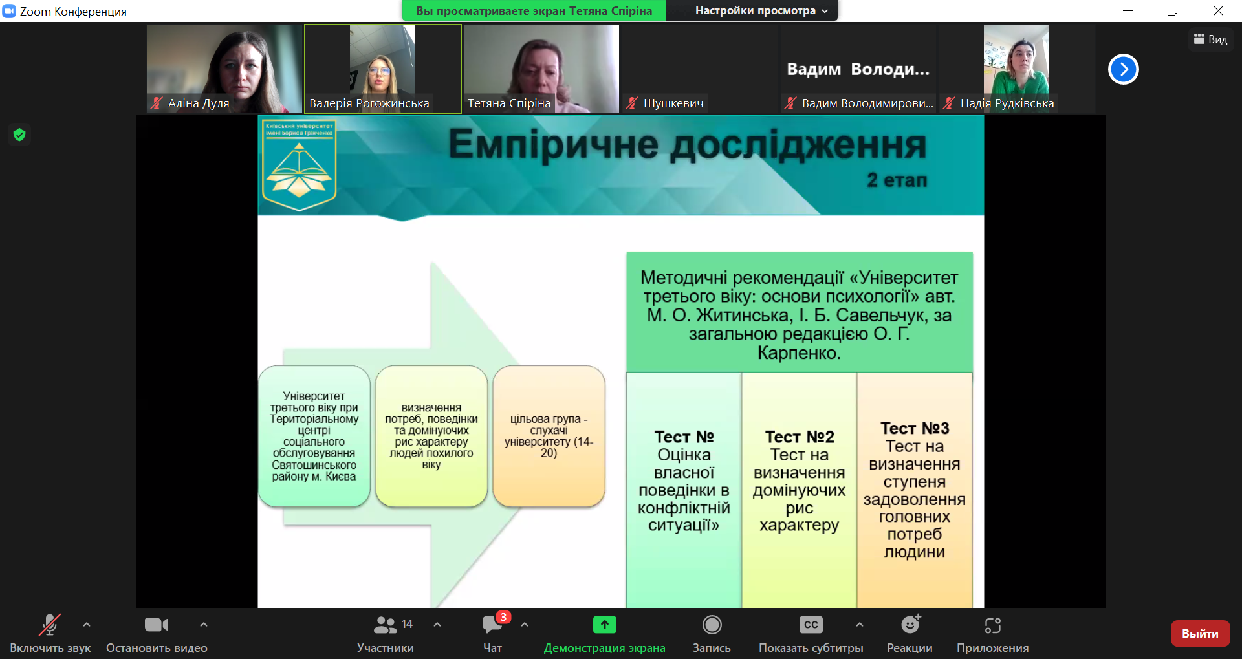This screenshot has height=659, width=1242.
Task: Leave the meeting with Выйти button
Action: pos(1200,634)
